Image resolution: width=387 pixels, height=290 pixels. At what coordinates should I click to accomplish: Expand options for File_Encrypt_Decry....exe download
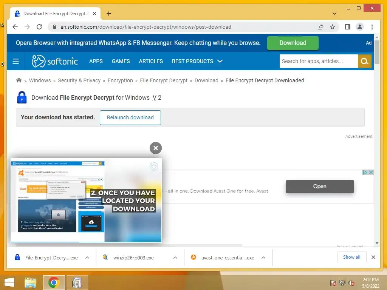tap(87, 258)
